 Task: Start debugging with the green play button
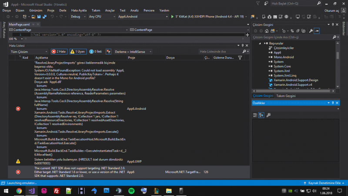coord(172,17)
